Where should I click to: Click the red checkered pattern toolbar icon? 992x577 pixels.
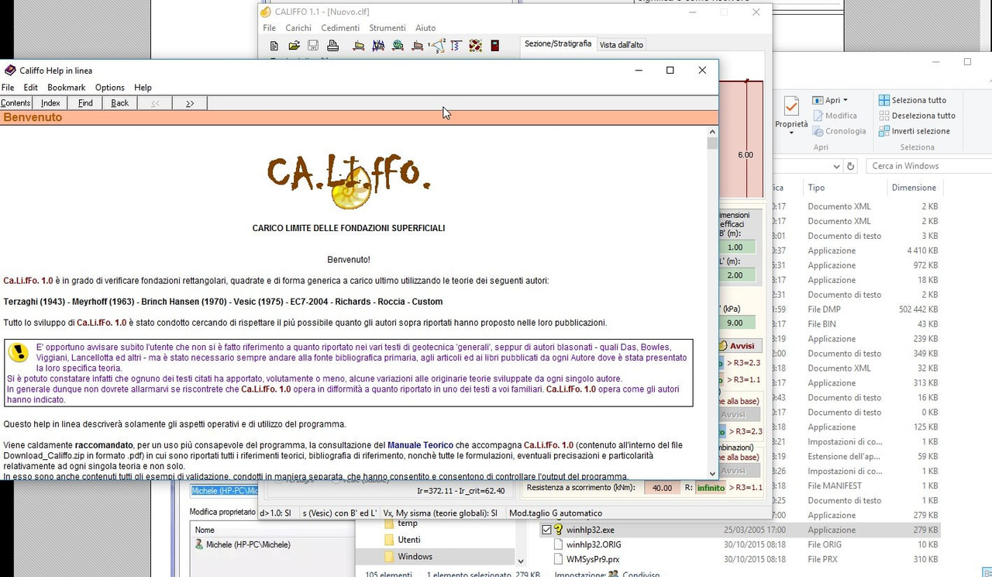(475, 46)
